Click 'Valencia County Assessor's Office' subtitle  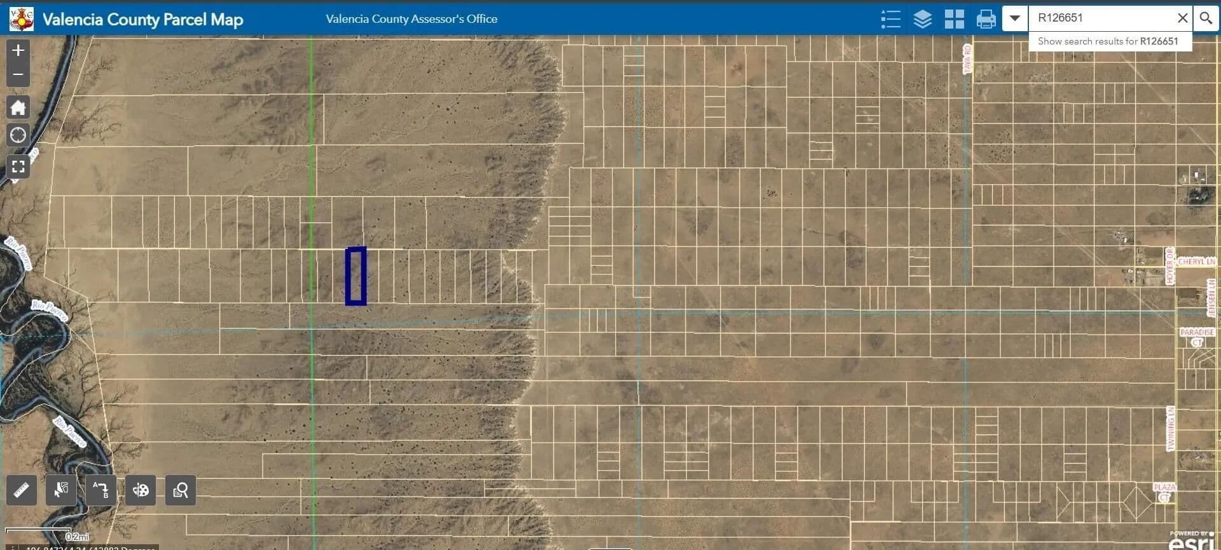click(x=411, y=19)
